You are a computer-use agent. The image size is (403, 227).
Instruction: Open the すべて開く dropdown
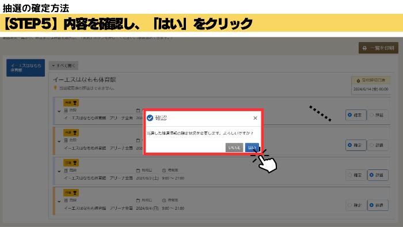63,66
